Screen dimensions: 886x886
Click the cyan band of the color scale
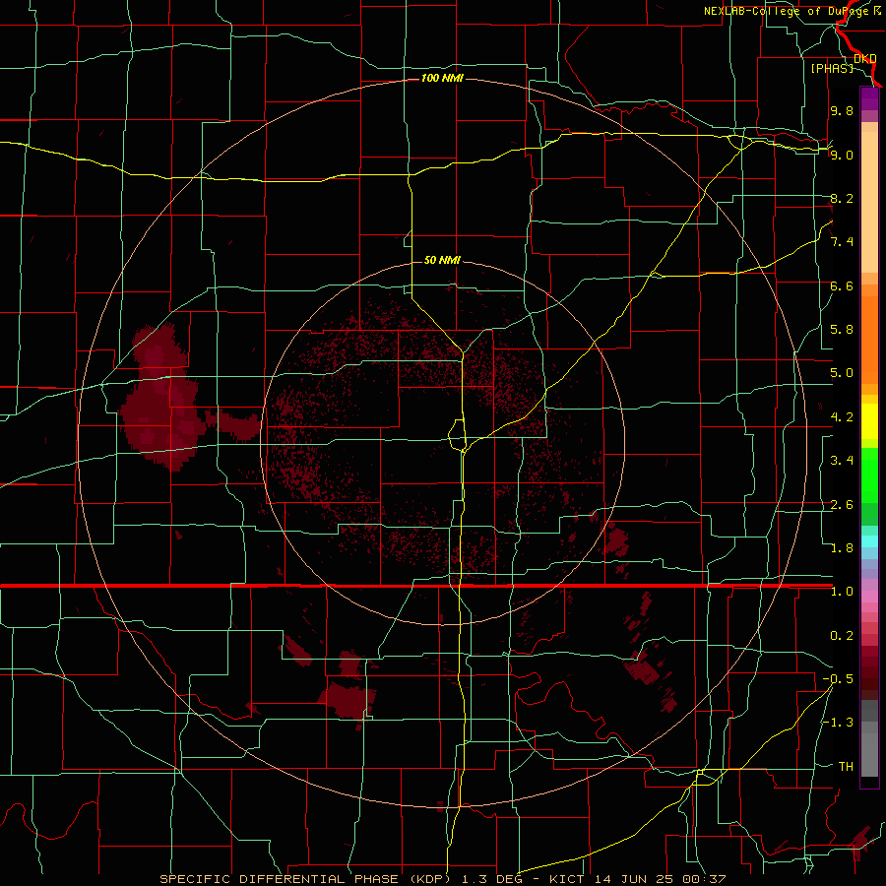(x=869, y=541)
